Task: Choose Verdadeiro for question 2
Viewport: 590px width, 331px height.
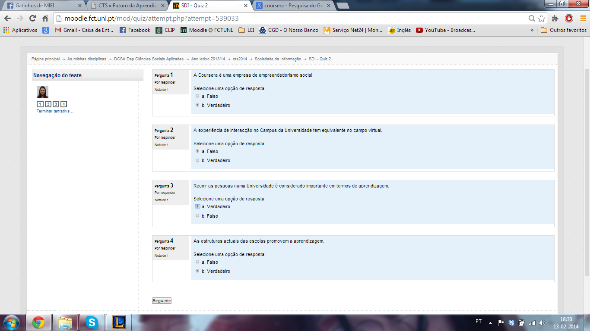Action: coord(197,160)
